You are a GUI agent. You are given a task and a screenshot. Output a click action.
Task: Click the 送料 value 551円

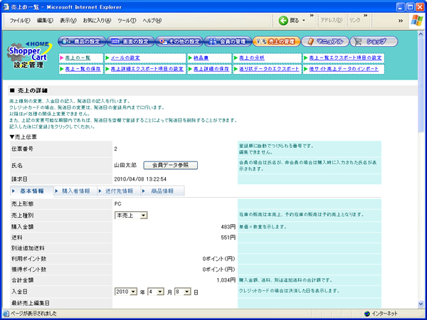(x=228, y=238)
